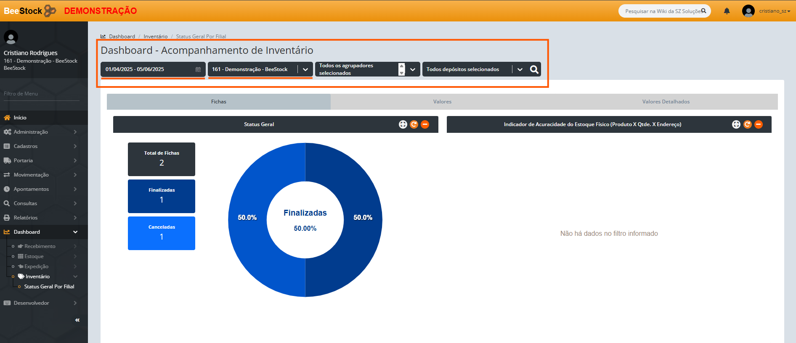Switch to the Valores Detalhados tab

click(x=666, y=102)
